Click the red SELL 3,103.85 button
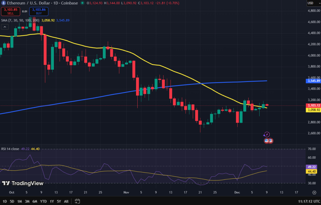 coord(10,12)
